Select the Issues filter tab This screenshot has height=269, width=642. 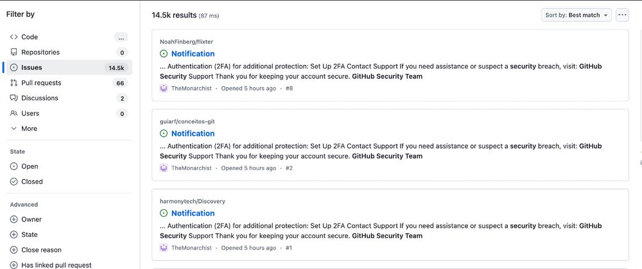coord(31,67)
